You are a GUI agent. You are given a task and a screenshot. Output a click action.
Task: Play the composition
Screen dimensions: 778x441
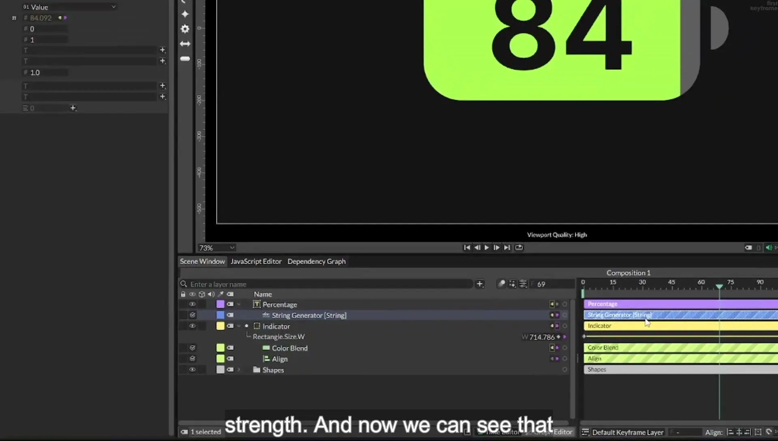pyautogui.click(x=487, y=248)
